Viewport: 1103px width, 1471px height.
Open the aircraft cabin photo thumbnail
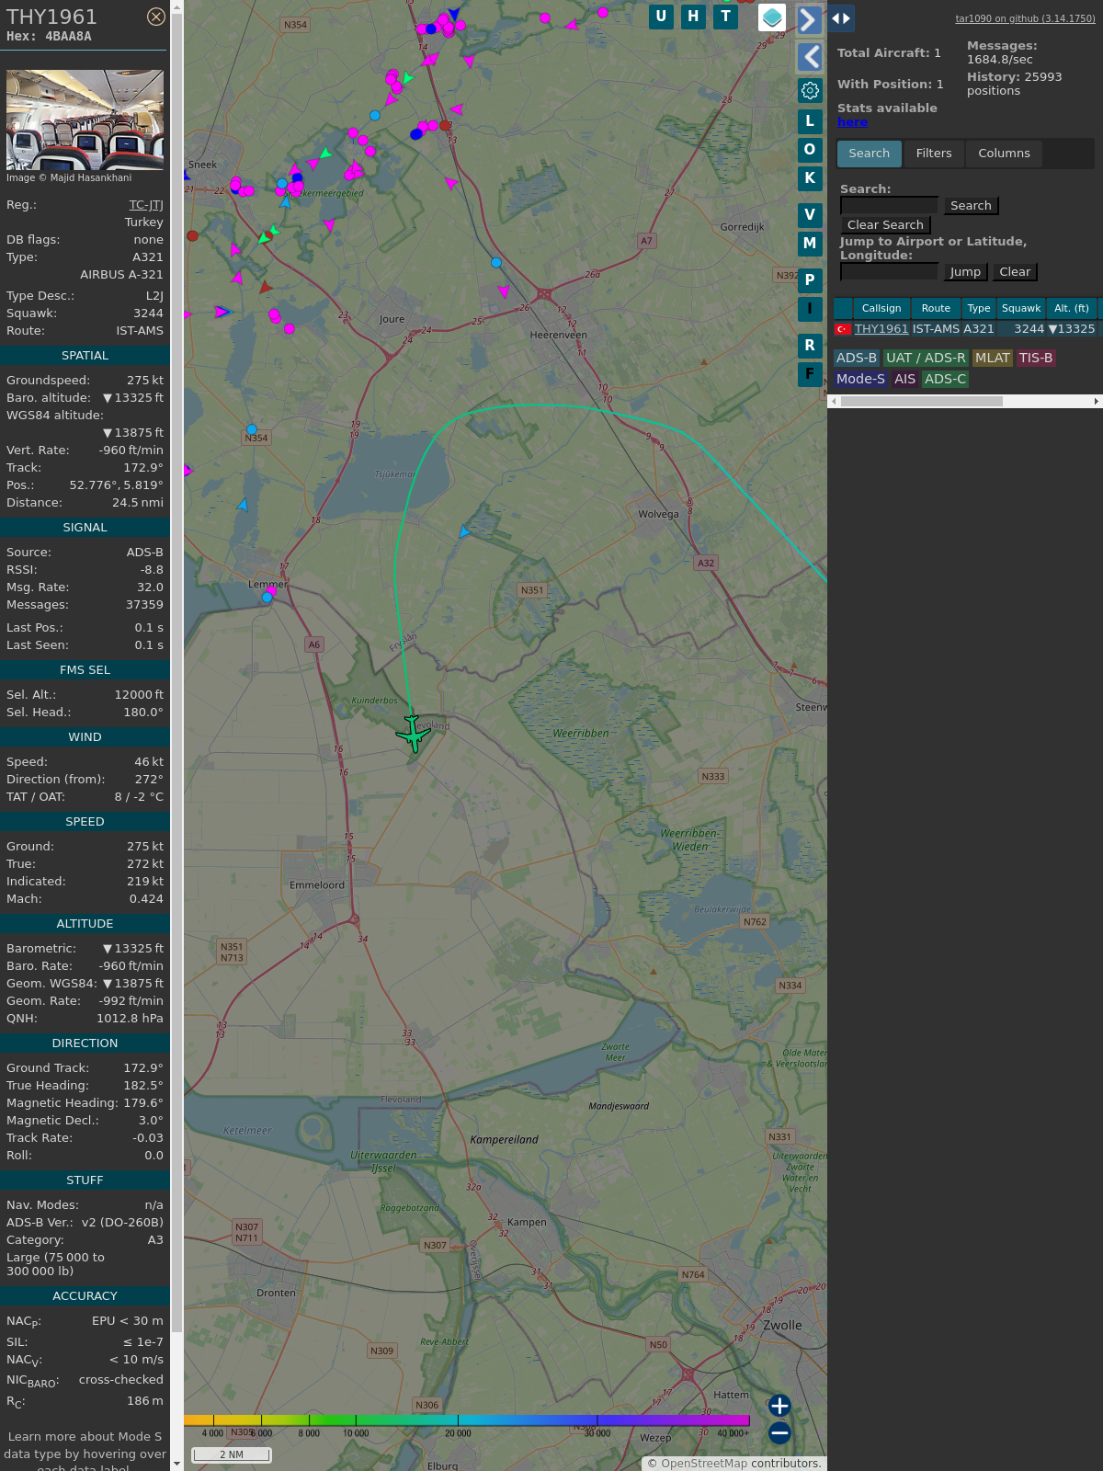[85, 120]
